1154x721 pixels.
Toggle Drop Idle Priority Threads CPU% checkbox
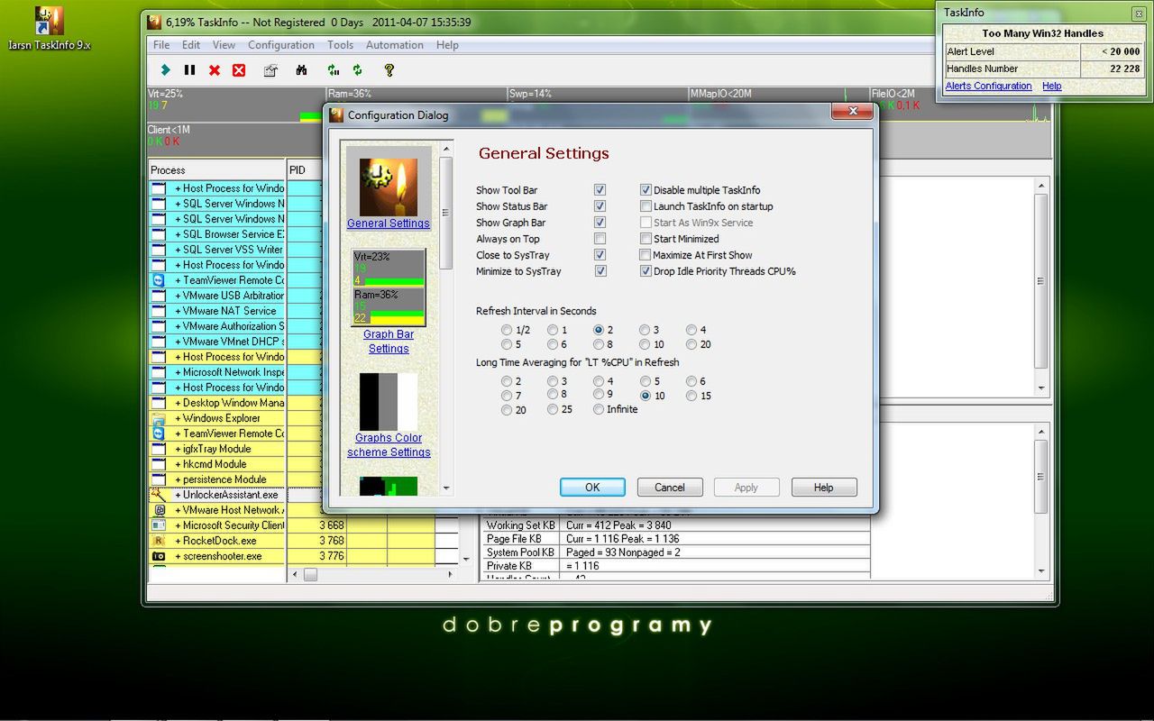point(646,271)
